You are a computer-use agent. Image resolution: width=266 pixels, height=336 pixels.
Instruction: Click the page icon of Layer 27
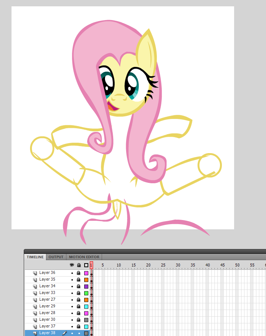point(35,300)
